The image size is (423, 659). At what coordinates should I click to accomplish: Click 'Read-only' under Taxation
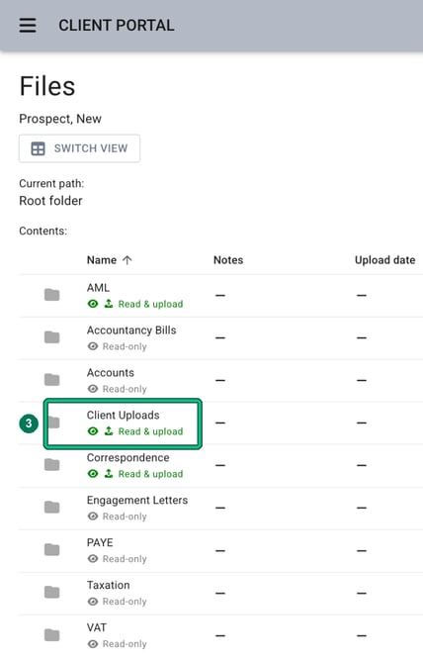pos(125,602)
